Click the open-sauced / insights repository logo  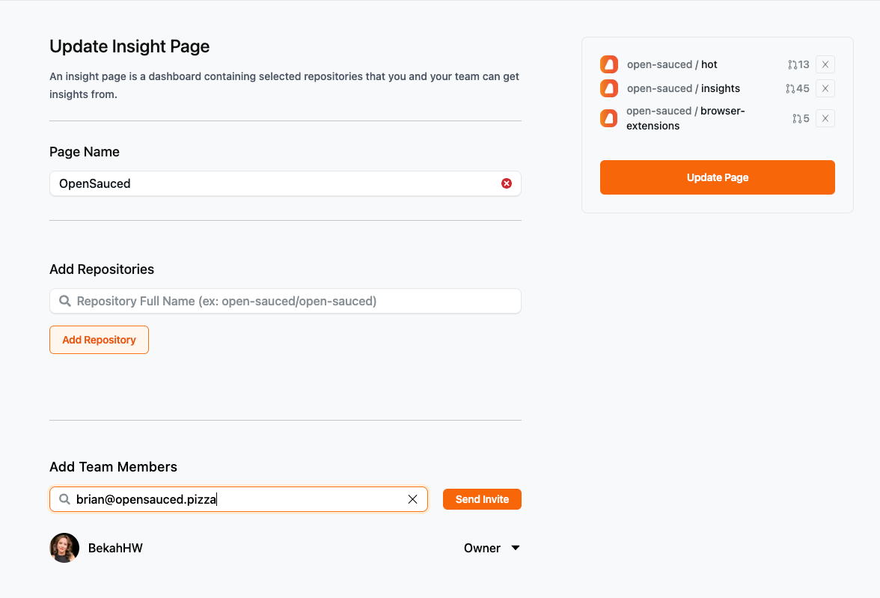point(609,88)
